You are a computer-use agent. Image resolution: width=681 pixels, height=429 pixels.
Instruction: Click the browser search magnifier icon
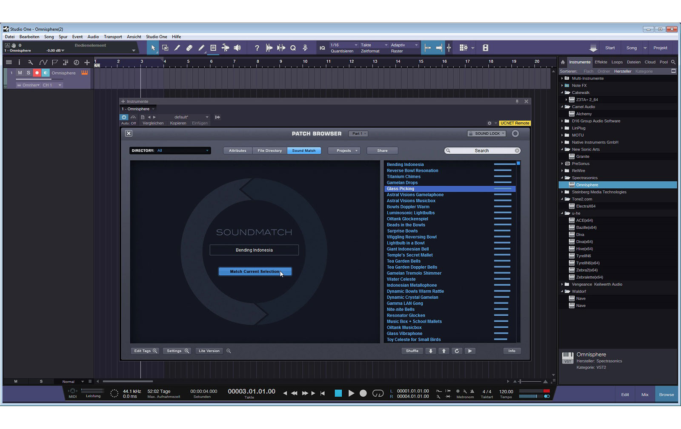673,62
